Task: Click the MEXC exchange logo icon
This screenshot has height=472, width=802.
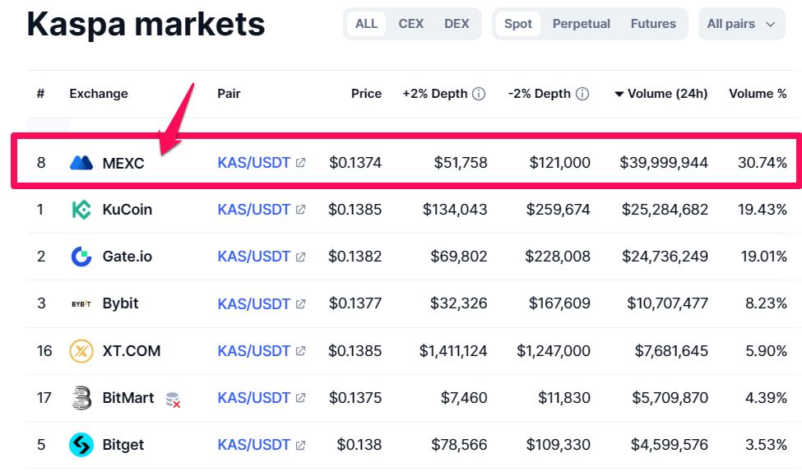Action: click(81, 163)
